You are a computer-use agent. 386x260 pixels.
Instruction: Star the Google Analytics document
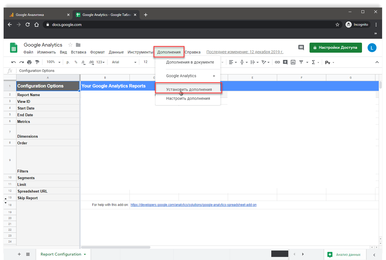click(x=70, y=45)
